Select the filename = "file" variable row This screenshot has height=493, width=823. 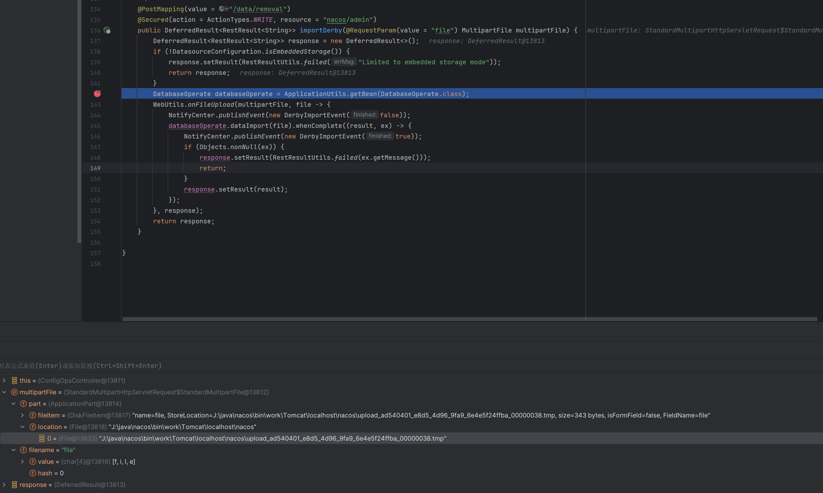(52, 450)
